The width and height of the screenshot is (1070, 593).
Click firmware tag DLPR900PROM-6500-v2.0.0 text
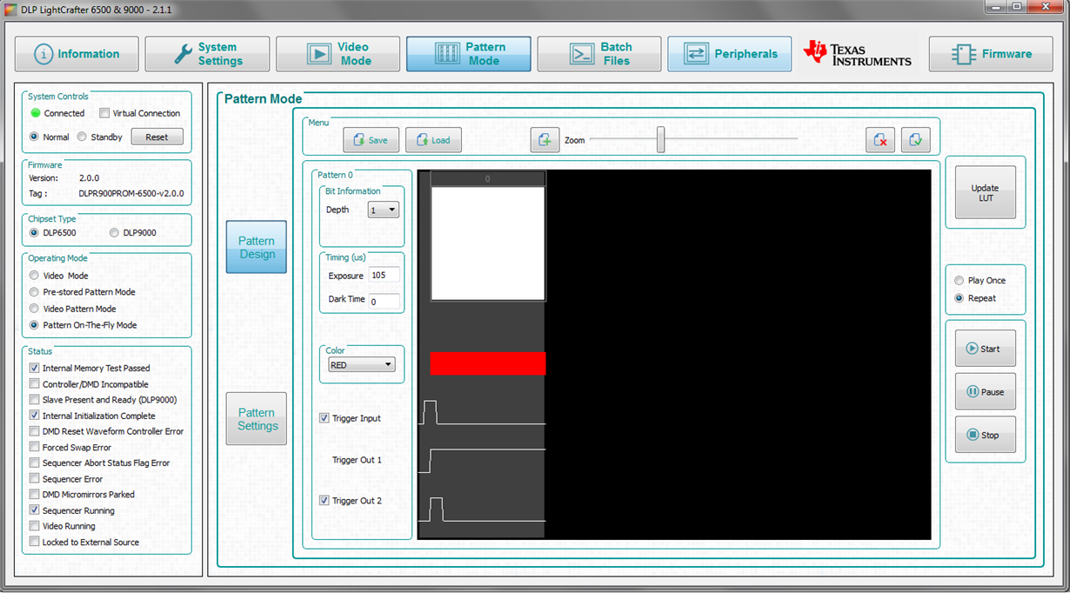pos(131,194)
